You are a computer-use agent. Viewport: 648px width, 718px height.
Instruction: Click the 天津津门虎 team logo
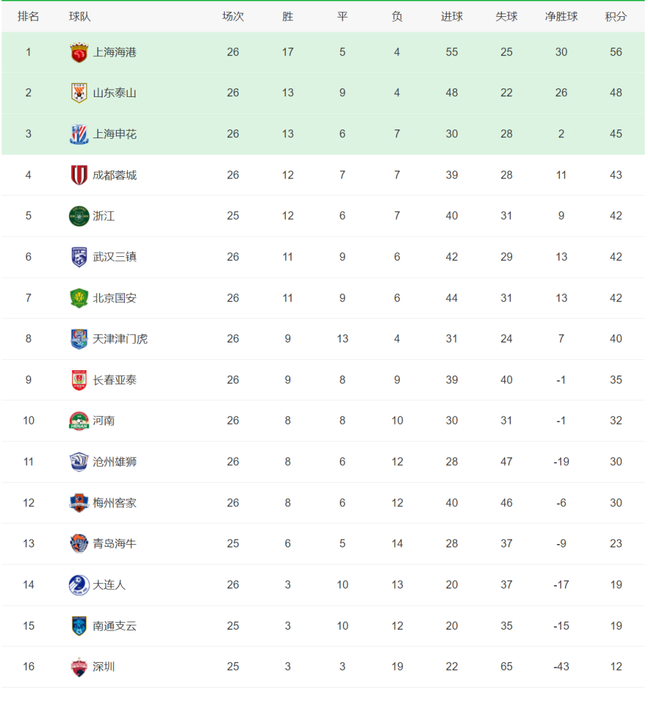click(79, 339)
